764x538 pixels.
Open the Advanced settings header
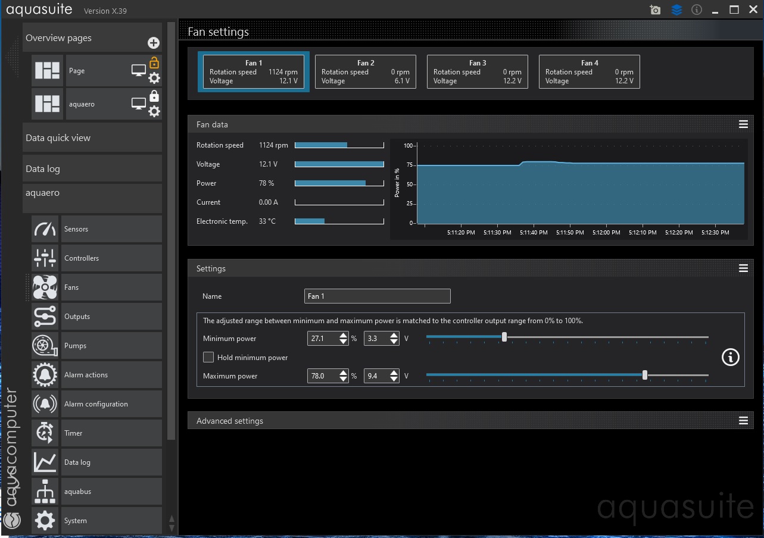click(x=470, y=421)
